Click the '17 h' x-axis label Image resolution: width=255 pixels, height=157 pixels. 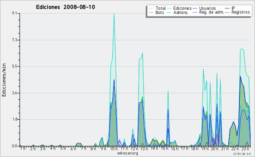point(184,149)
